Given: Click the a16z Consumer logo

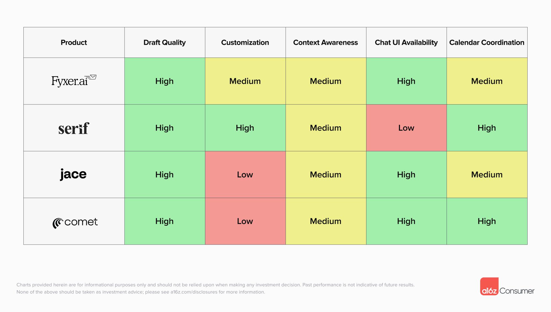Looking at the screenshot, I should pos(507,287).
